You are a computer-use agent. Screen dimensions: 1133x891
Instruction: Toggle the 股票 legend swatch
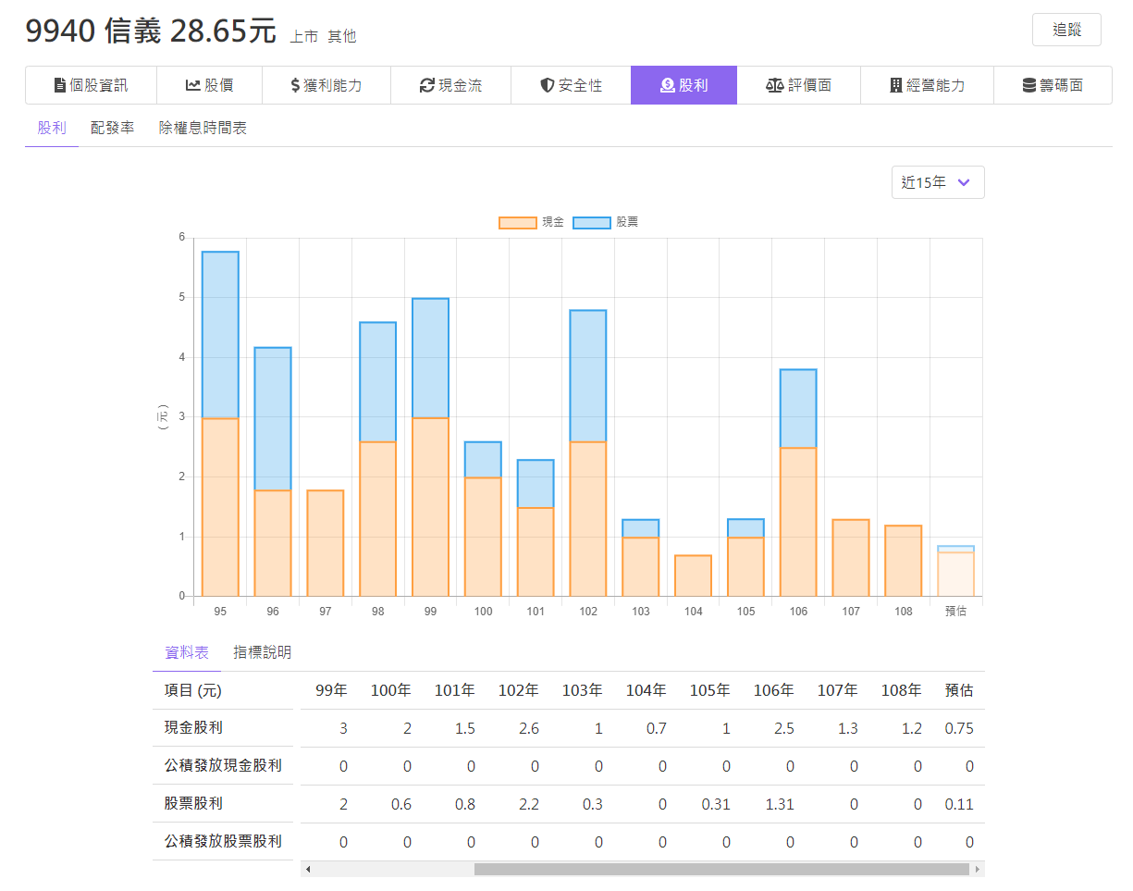[592, 222]
